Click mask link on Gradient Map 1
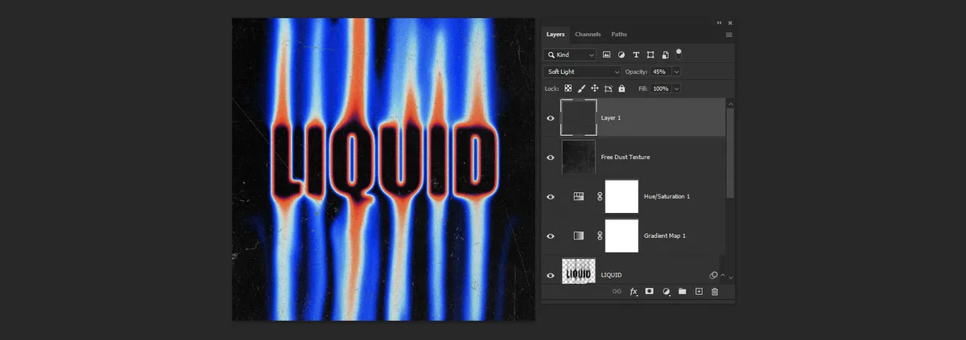The height and width of the screenshot is (340, 966). tap(599, 236)
